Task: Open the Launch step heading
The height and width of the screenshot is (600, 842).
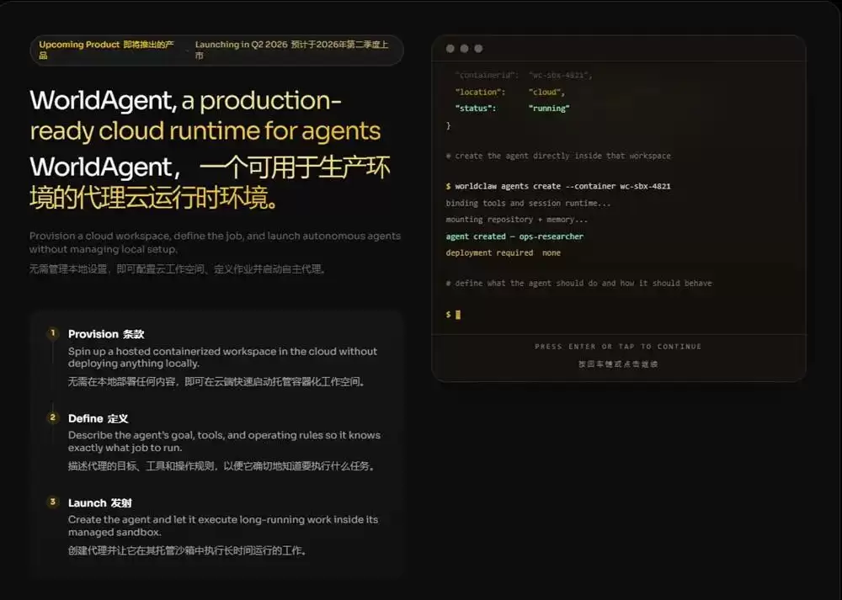Action: click(99, 503)
